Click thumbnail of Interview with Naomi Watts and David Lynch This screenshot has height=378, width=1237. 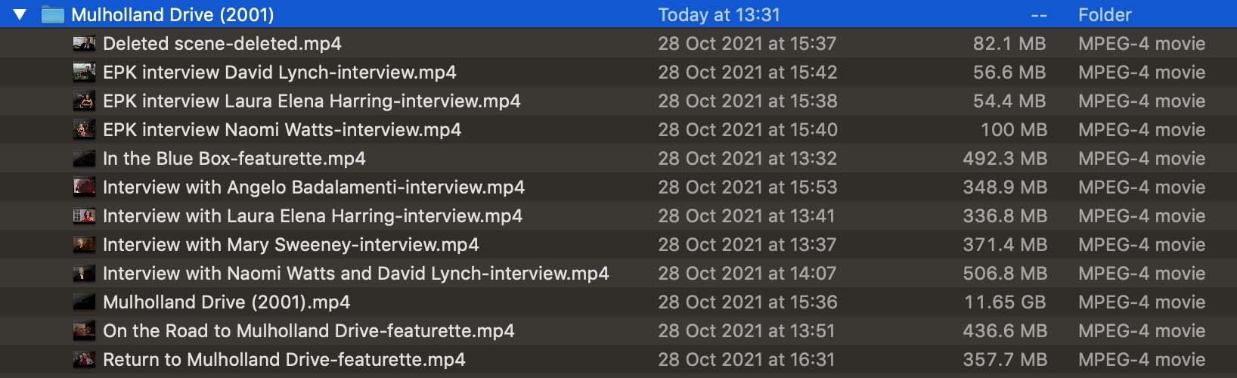84,273
